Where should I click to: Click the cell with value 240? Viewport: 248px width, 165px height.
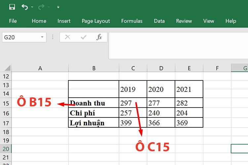[161, 113]
